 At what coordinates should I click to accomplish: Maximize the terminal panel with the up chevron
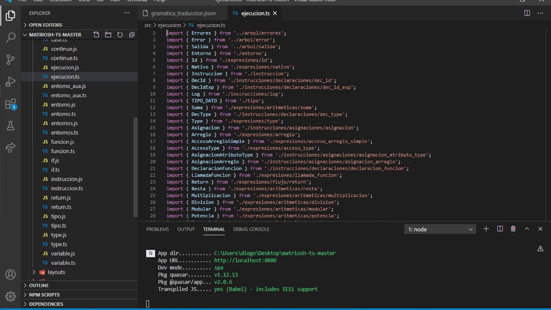(x=527, y=229)
